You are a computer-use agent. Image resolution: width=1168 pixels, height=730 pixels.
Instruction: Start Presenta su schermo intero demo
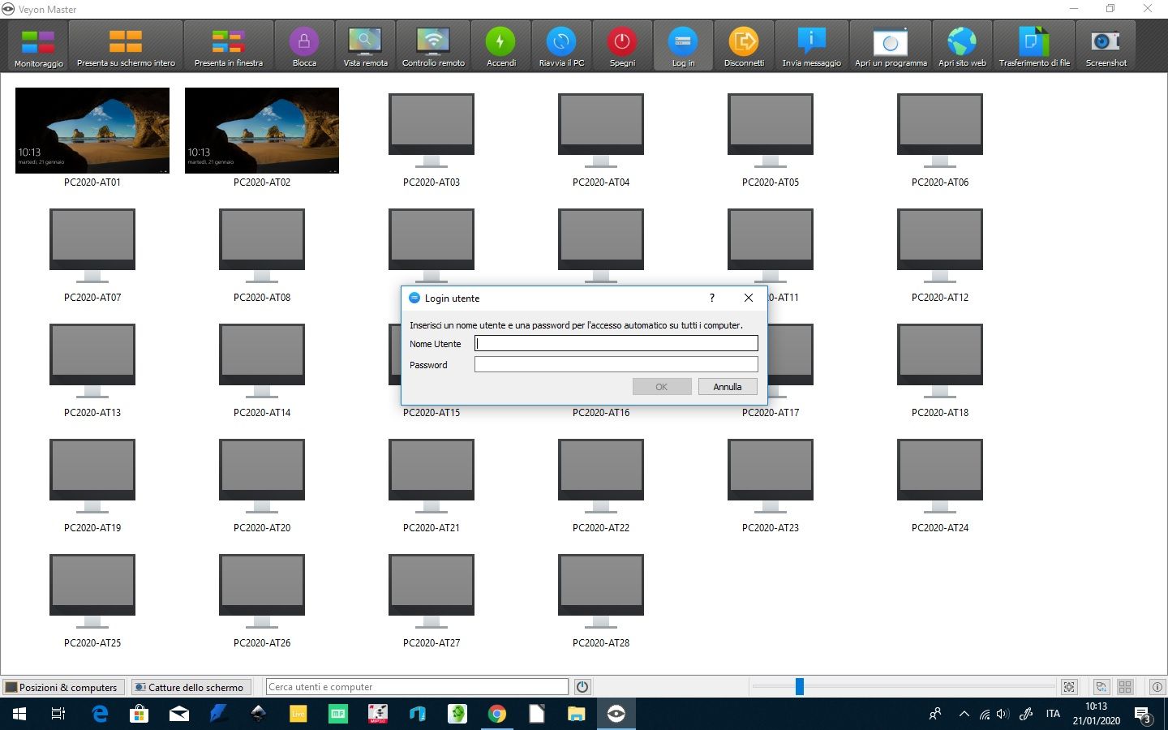click(126, 46)
